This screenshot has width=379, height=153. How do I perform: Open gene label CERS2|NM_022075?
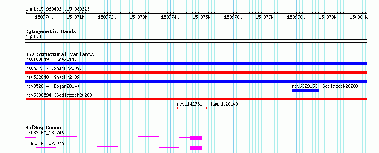pyautogui.click(x=45, y=144)
